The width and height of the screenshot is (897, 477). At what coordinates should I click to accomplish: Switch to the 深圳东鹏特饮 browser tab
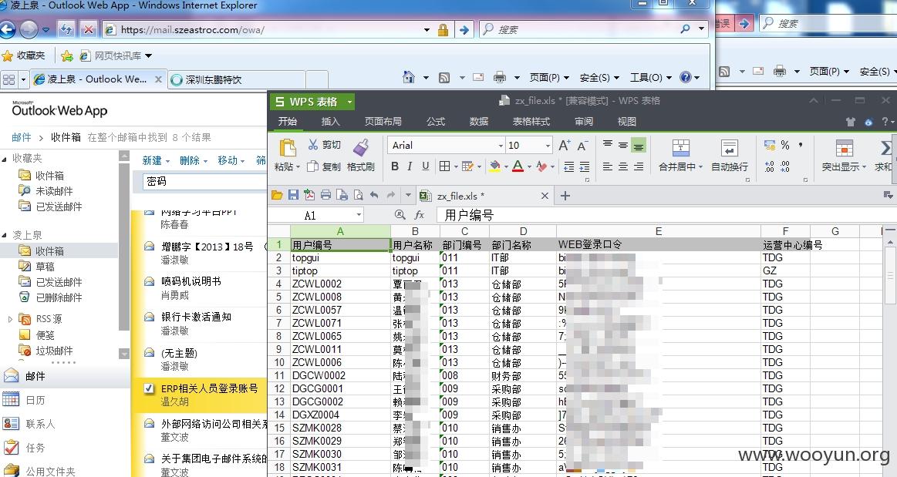238,79
